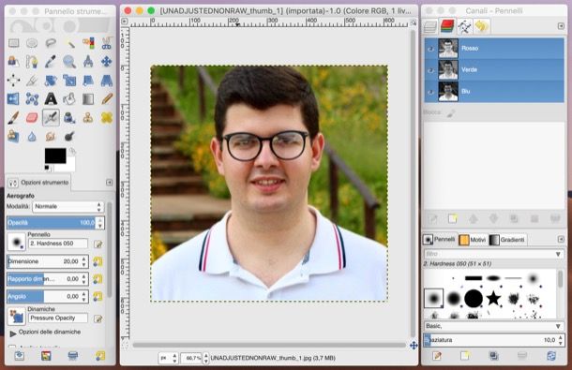Select the Shear tool
572x370 pixels.
[88, 81]
